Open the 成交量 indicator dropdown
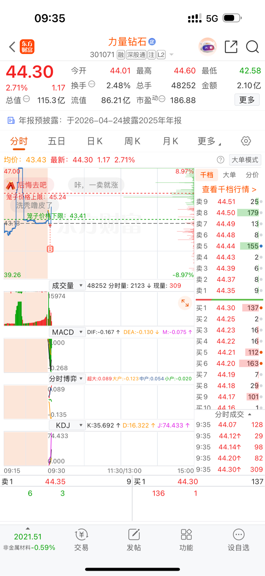Image resolution: width=265 pixels, height=576 pixels. (67, 285)
